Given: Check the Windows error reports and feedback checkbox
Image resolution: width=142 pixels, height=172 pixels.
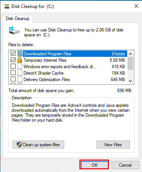Looking at the screenshot, I should point(13,66).
